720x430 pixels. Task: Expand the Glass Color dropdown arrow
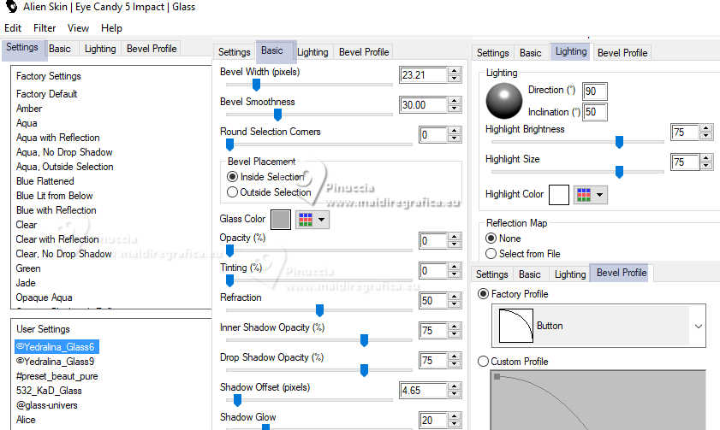pyautogui.click(x=321, y=220)
